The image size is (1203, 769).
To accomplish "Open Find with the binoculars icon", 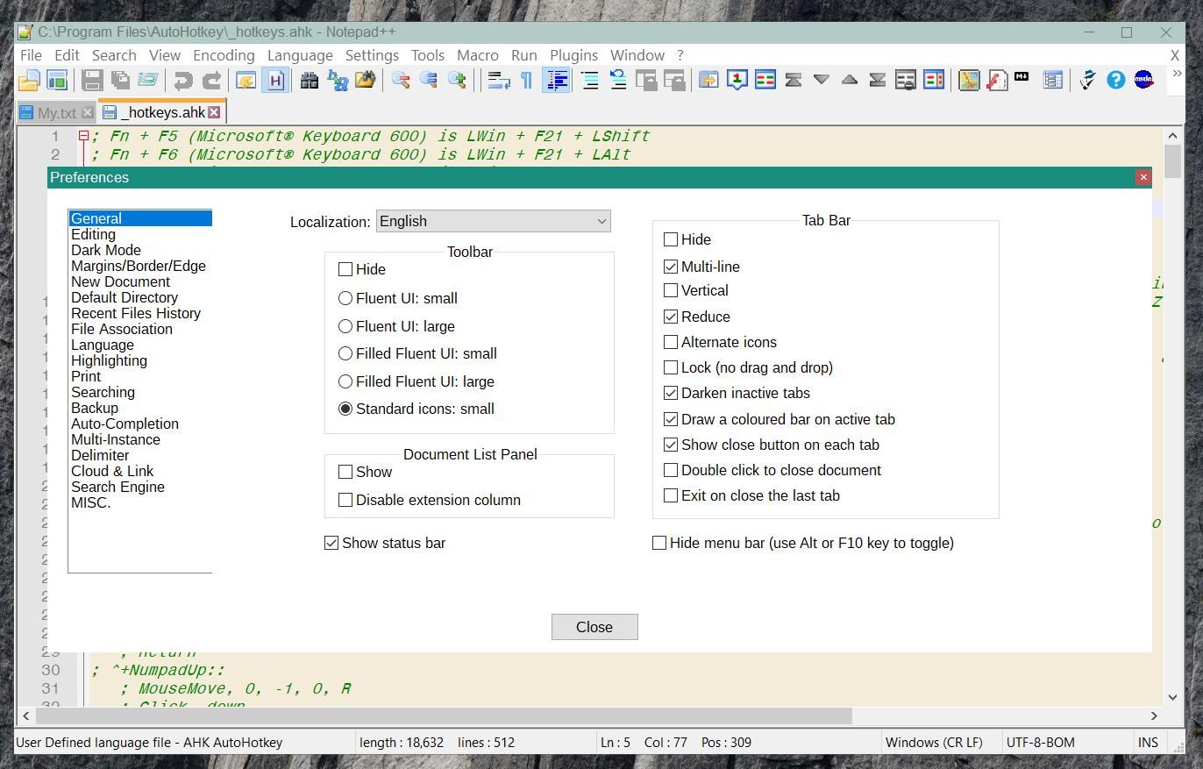I will 310,81.
